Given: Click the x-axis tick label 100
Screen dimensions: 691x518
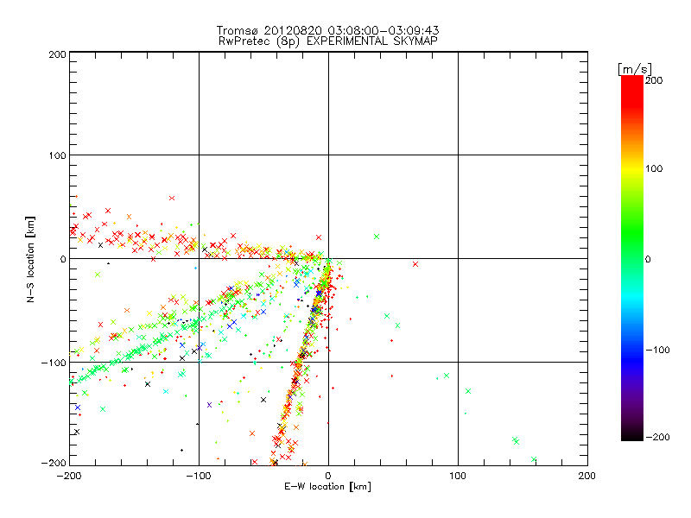Looking at the screenshot, I should (458, 476).
